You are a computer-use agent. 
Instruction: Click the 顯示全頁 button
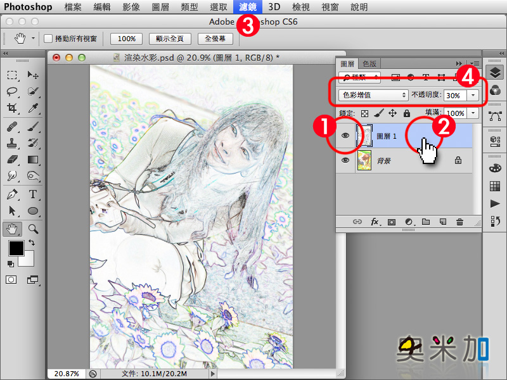pos(170,39)
